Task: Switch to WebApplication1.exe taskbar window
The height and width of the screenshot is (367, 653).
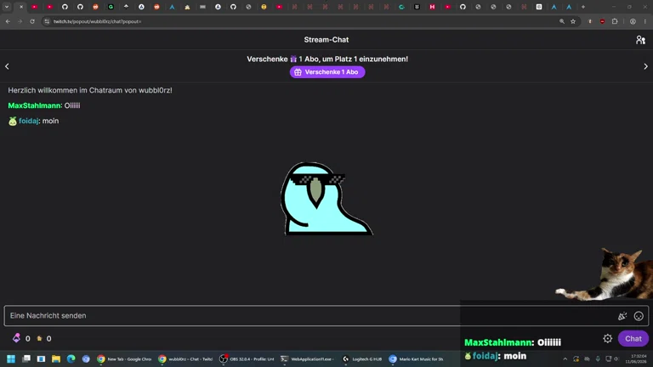Action: (308, 359)
